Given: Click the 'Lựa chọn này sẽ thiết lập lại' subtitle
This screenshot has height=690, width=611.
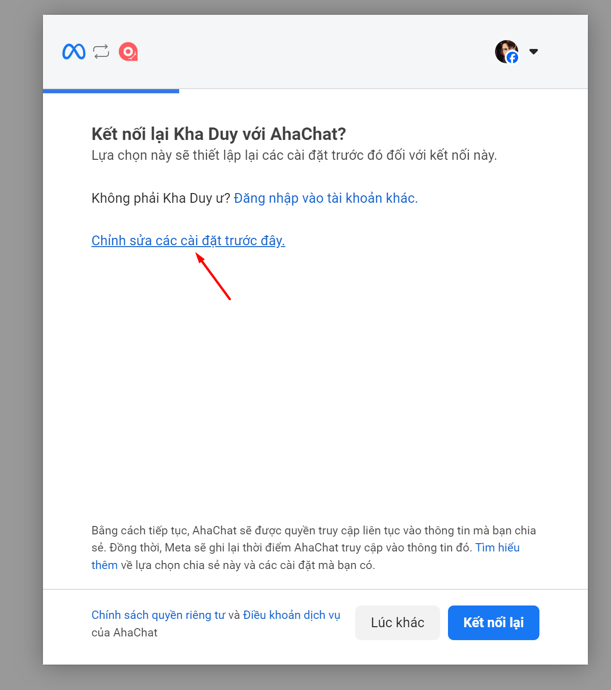Looking at the screenshot, I should 294,155.
